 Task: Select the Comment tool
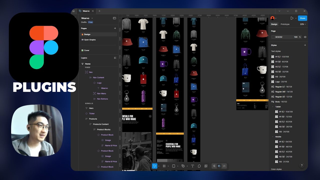click(x=199, y=166)
